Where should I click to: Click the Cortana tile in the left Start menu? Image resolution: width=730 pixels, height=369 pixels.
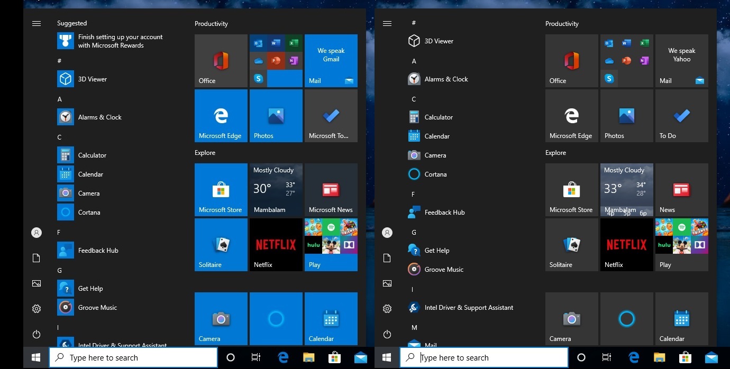(x=276, y=319)
